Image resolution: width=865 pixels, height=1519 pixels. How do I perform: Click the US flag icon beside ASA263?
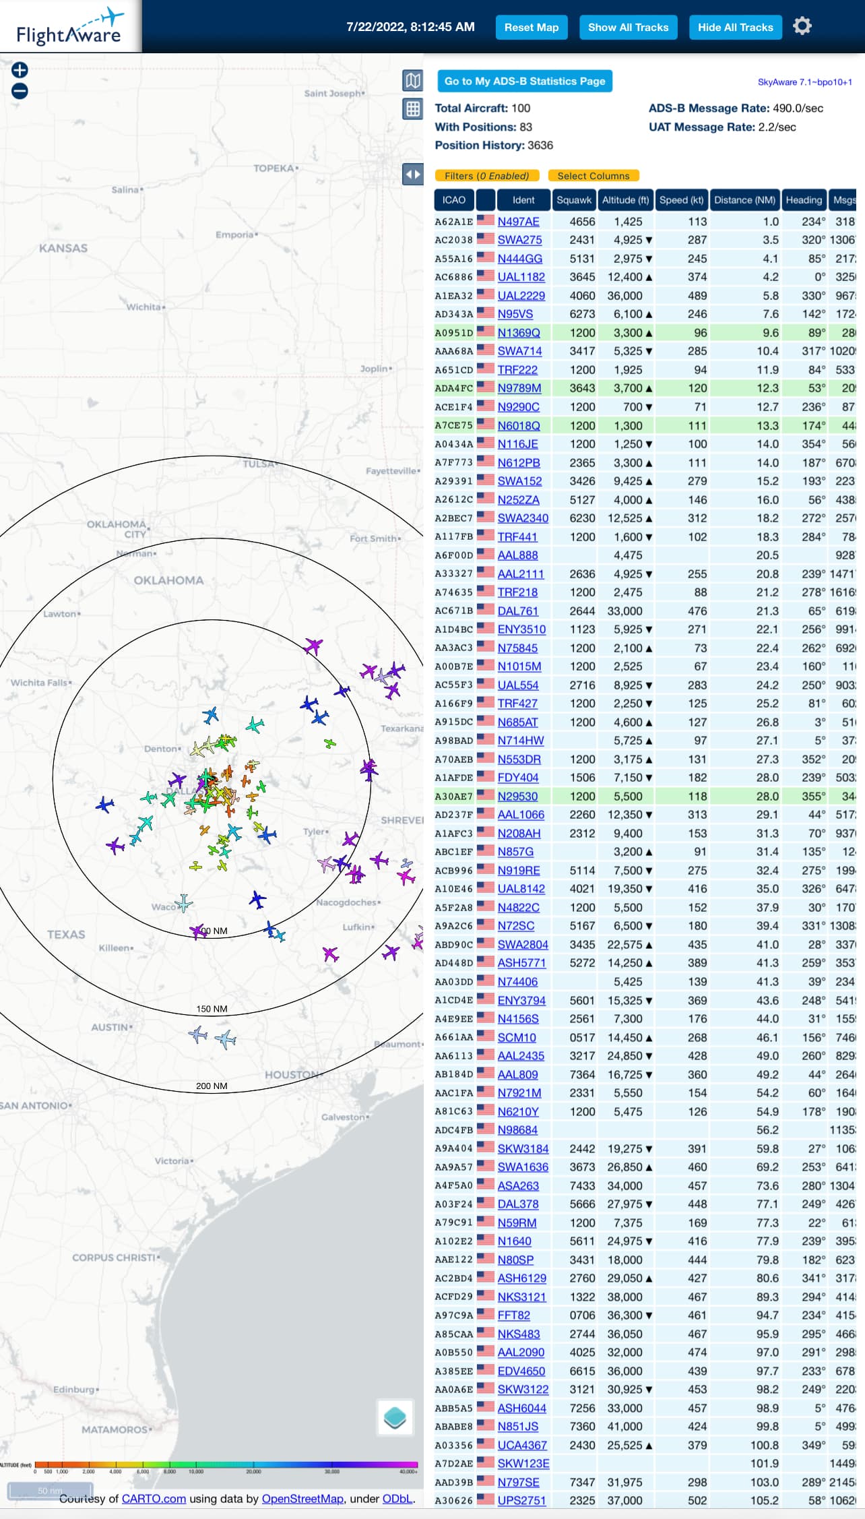click(x=486, y=1184)
